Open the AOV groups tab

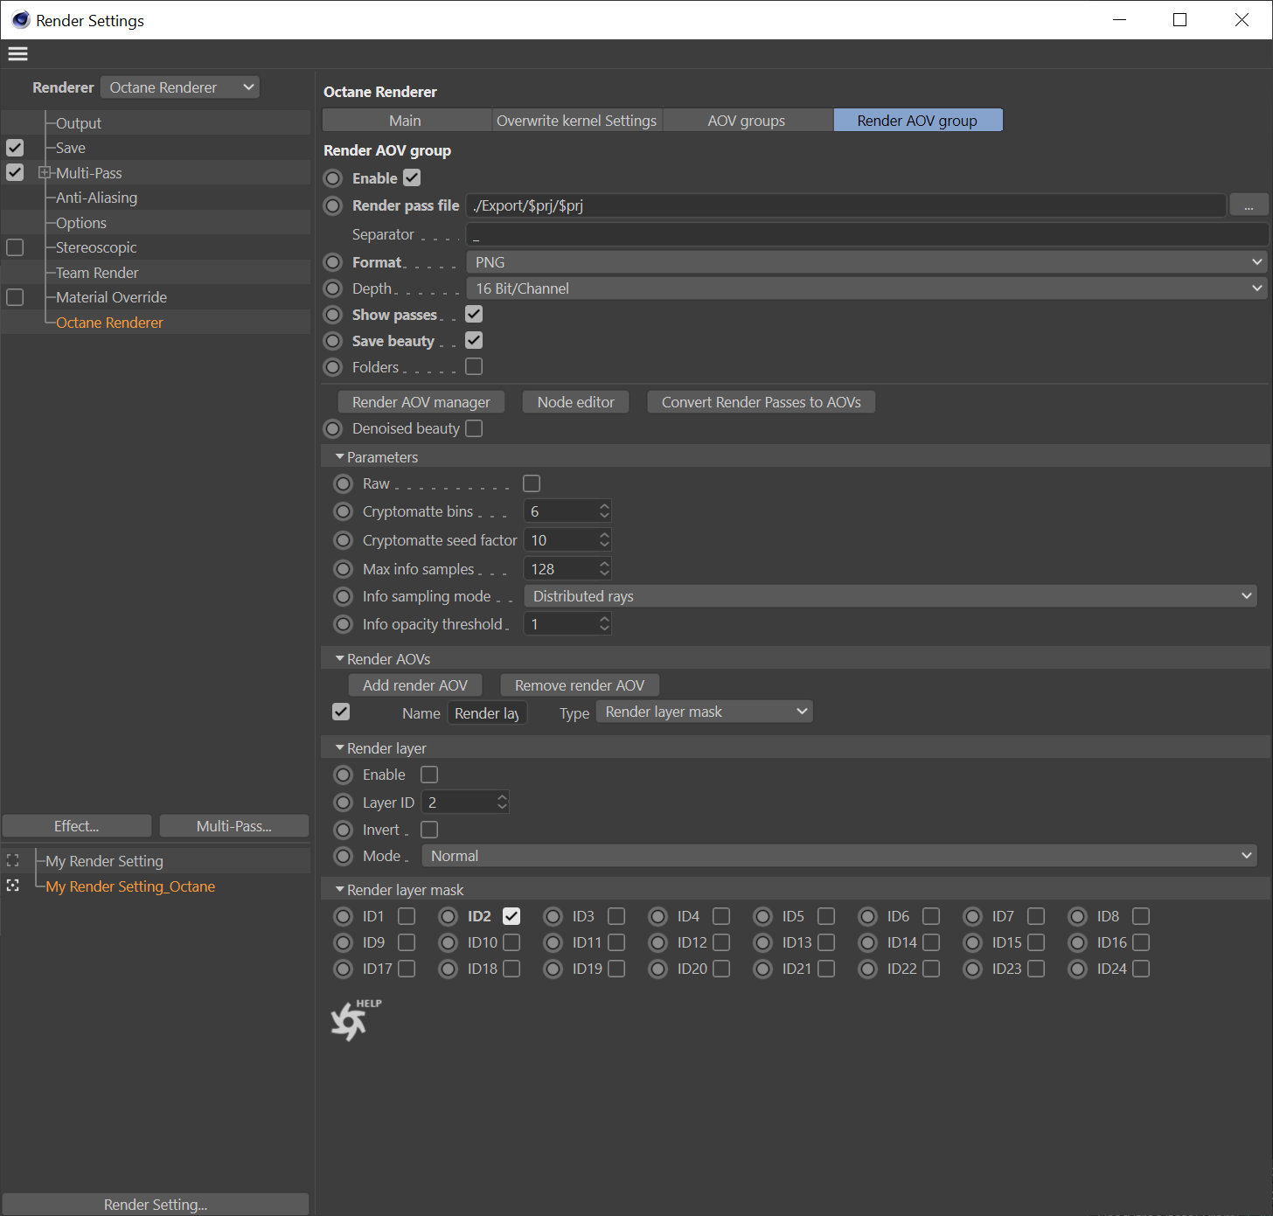[747, 121]
